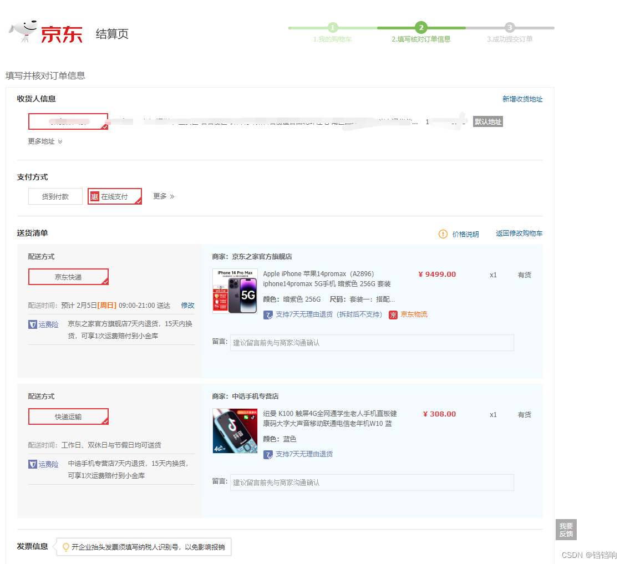Expand 更多地址 address list
625x564 pixels.
coord(45,141)
